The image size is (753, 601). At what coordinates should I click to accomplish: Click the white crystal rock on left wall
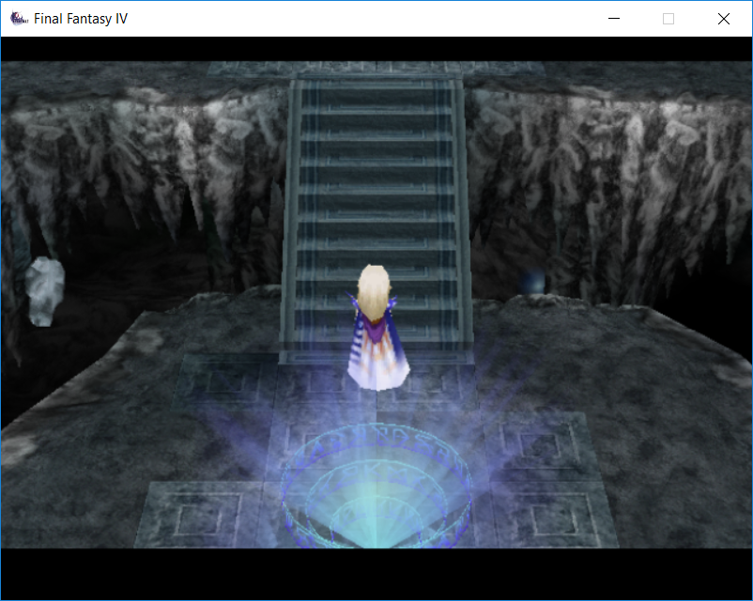point(44,292)
